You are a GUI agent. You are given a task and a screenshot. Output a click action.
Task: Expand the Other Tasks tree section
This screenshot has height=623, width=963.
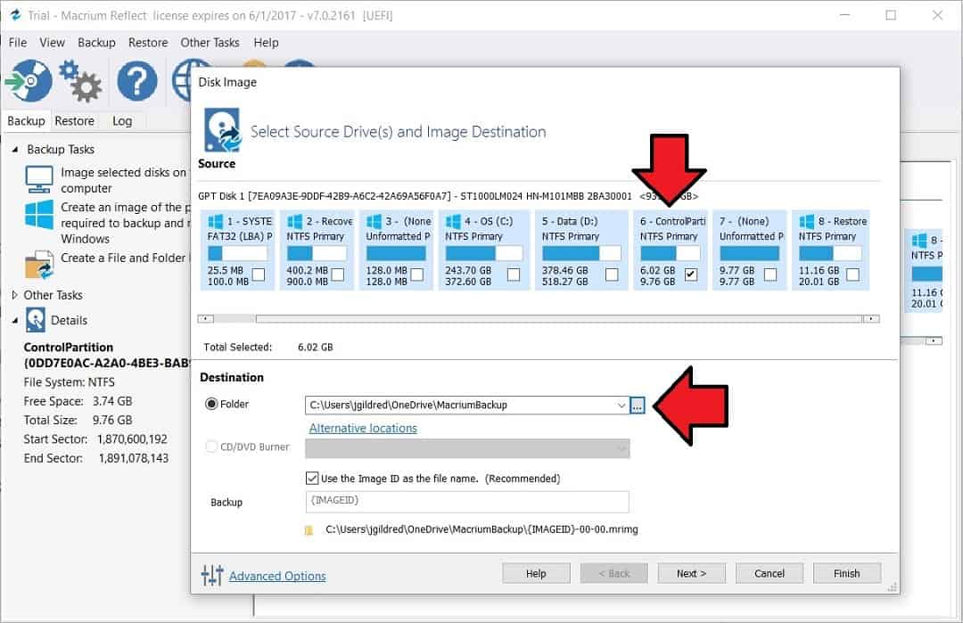pyautogui.click(x=15, y=295)
